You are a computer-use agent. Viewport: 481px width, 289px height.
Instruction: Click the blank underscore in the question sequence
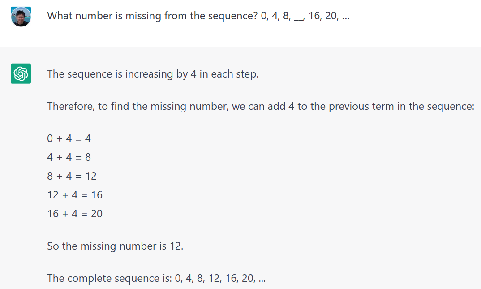click(x=299, y=18)
